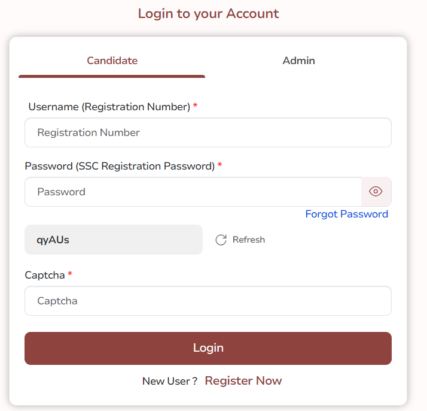Click the red asterisk beside Password label
Image resolution: width=427 pixels, height=411 pixels.
219,164
